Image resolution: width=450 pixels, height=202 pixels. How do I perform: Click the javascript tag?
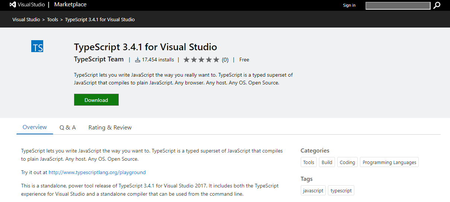pyautogui.click(x=313, y=190)
